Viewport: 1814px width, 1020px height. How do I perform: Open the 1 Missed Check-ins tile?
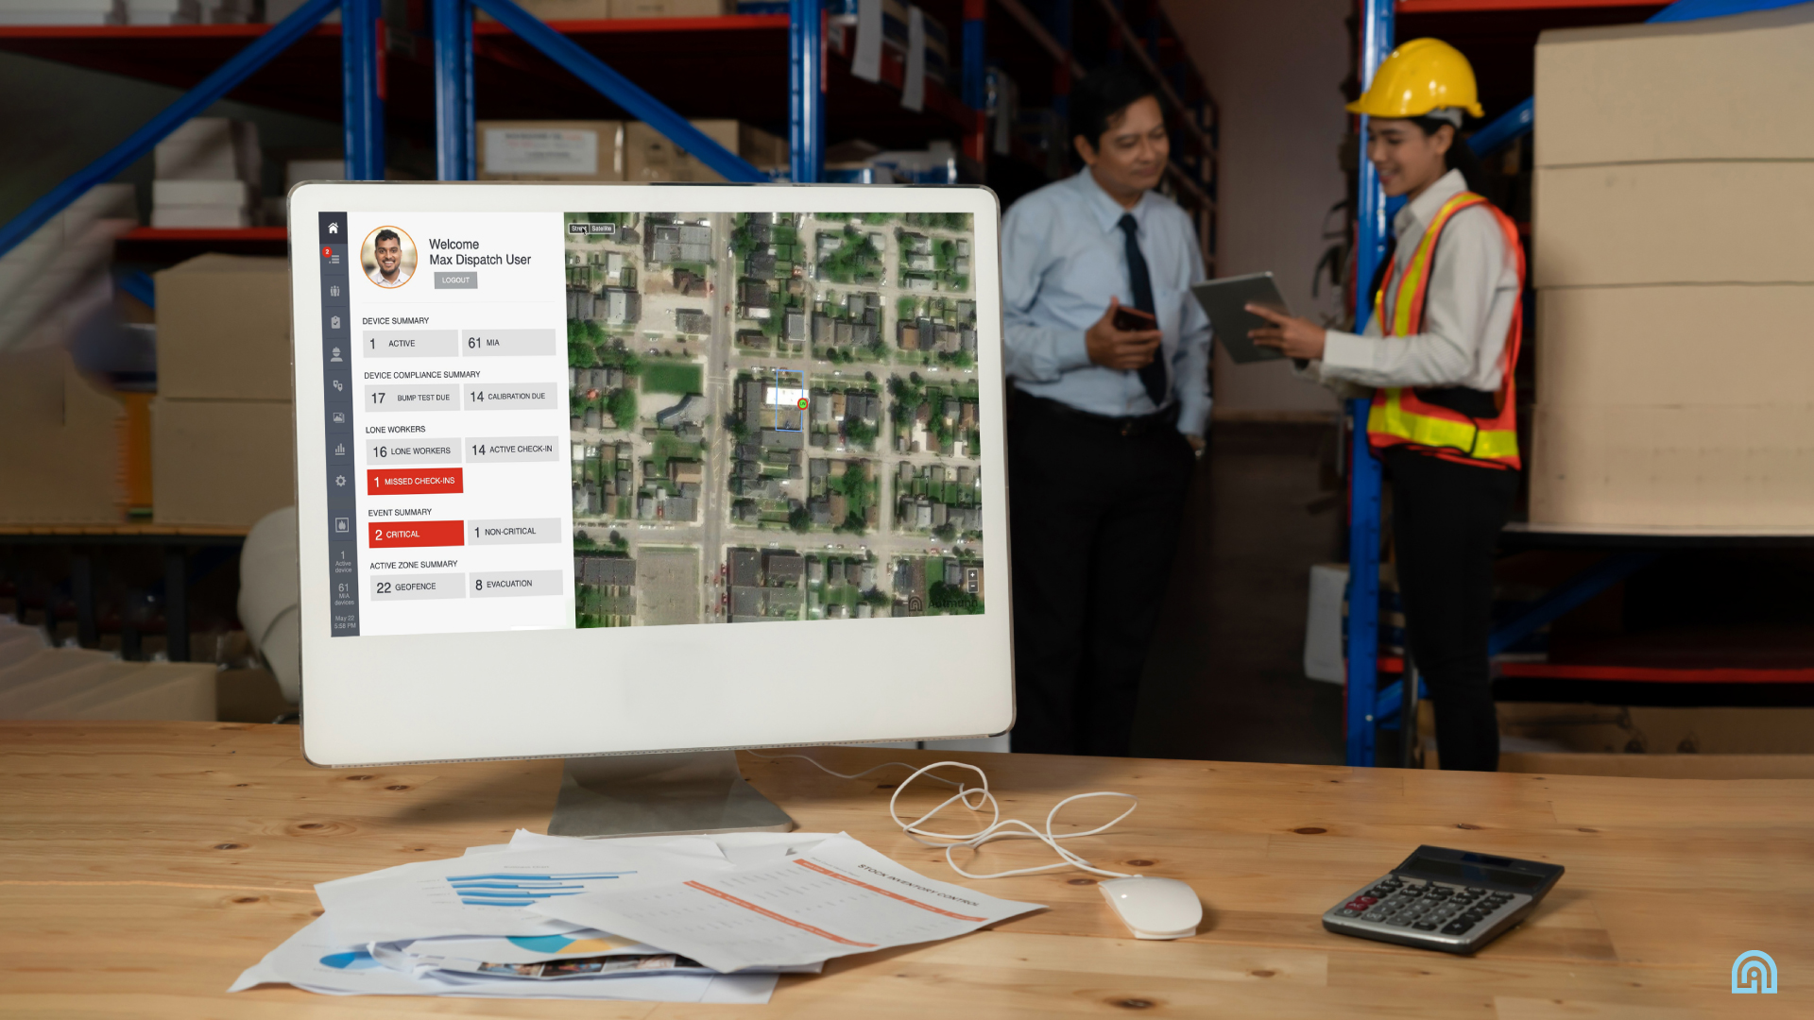[415, 482]
